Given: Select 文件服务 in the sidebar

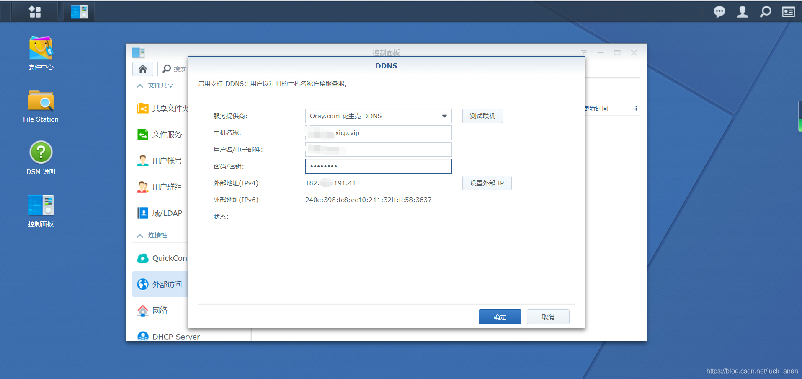Looking at the screenshot, I should coord(160,135).
